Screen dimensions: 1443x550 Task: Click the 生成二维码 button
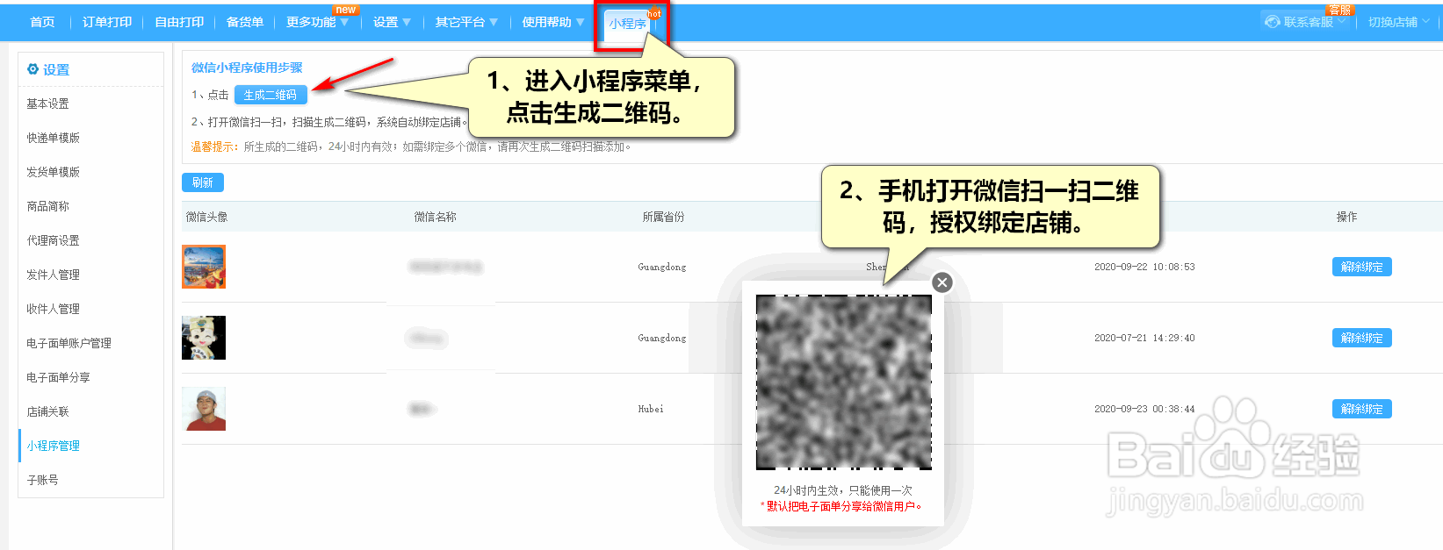[x=271, y=95]
